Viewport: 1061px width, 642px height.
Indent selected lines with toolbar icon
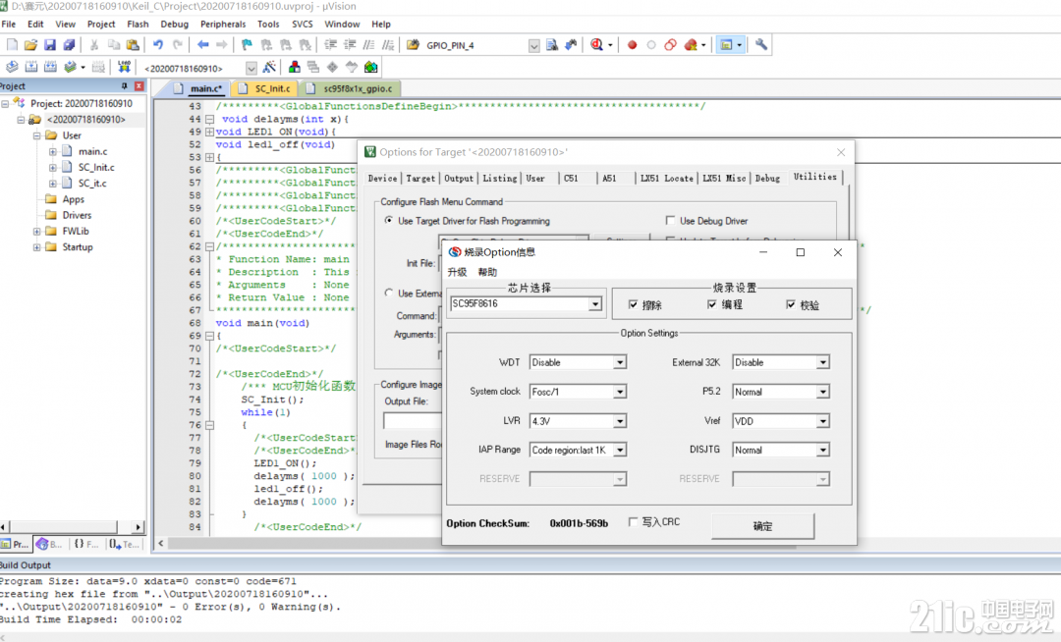tap(330, 45)
